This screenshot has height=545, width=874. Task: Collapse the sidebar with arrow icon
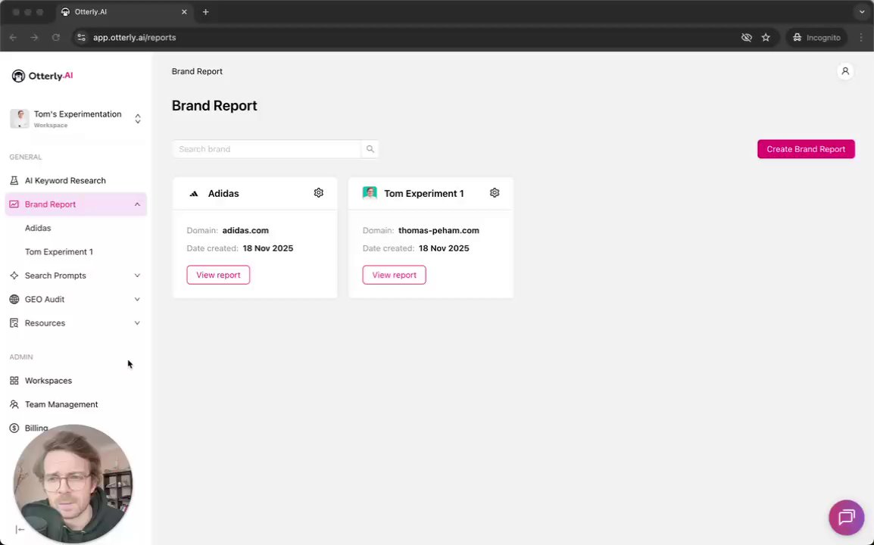[20, 530]
